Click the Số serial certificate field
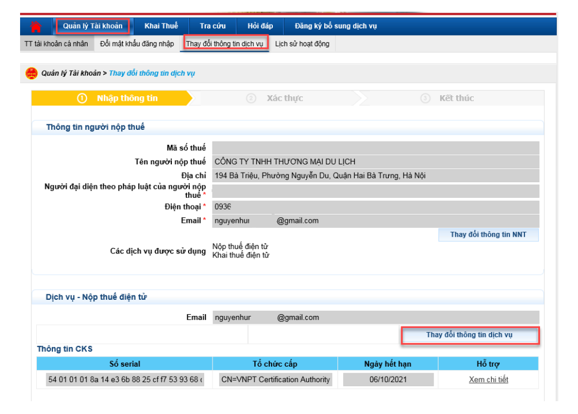This screenshot has height=414, width=578. click(125, 380)
